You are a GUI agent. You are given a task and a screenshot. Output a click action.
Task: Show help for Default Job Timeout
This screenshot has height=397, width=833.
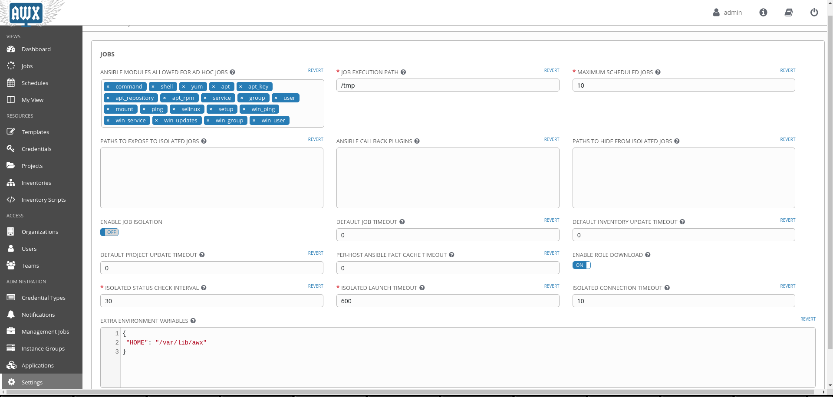pyautogui.click(x=402, y=222)
